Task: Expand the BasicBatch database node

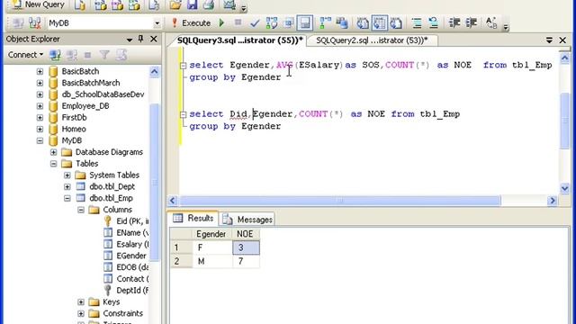Action: tap(40, 71)
